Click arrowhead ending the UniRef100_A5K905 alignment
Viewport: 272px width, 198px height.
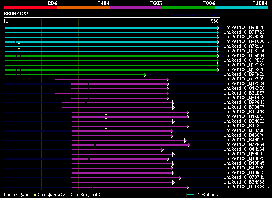(168, 80)
